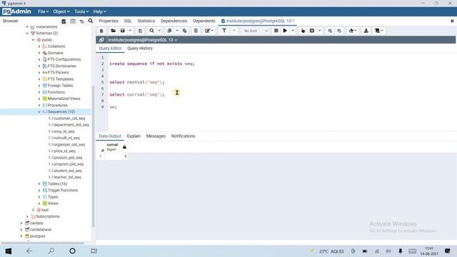Screen dimensions: 457x257
Task: Click View Data table icon in Browser panel
Action: [73, 21]
